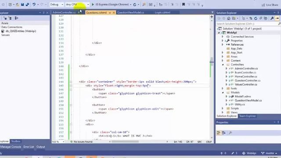Click pending changes filter icon in Solution Explorer
281x158 pixels.
244,18
